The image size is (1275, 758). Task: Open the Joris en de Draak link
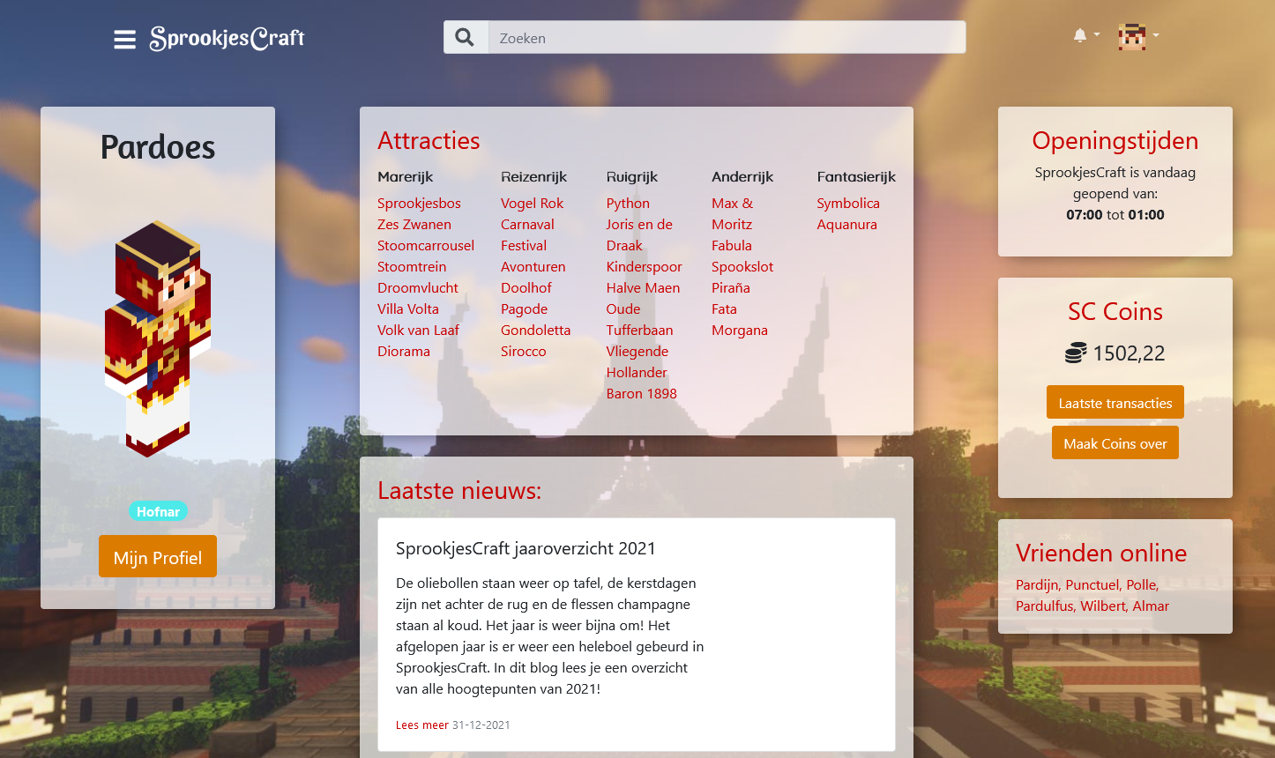(x=639, y=234)
